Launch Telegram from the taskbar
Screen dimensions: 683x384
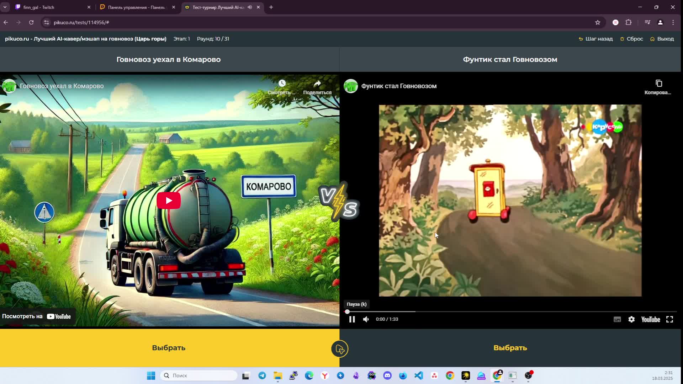262,375
